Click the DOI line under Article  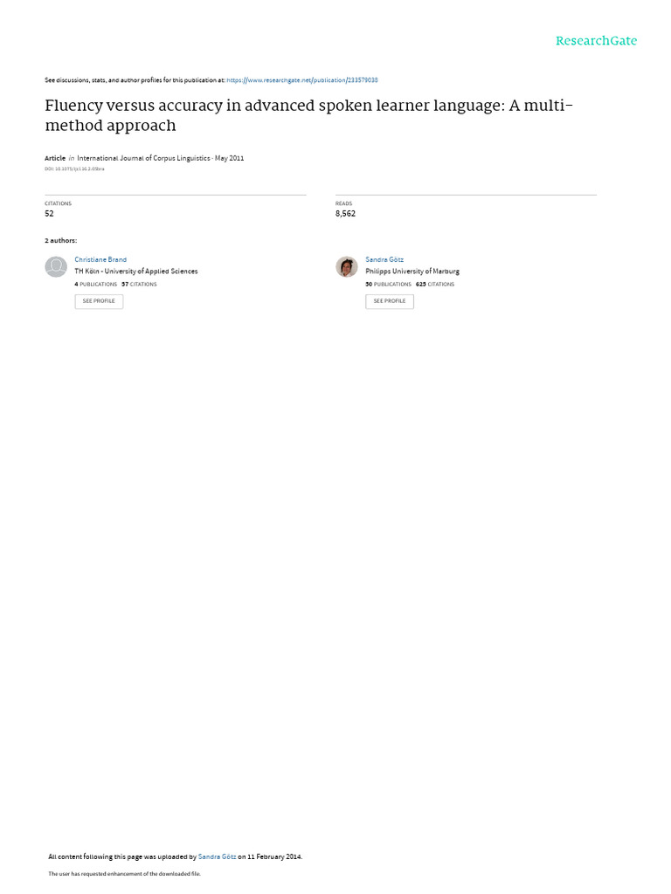74,168
